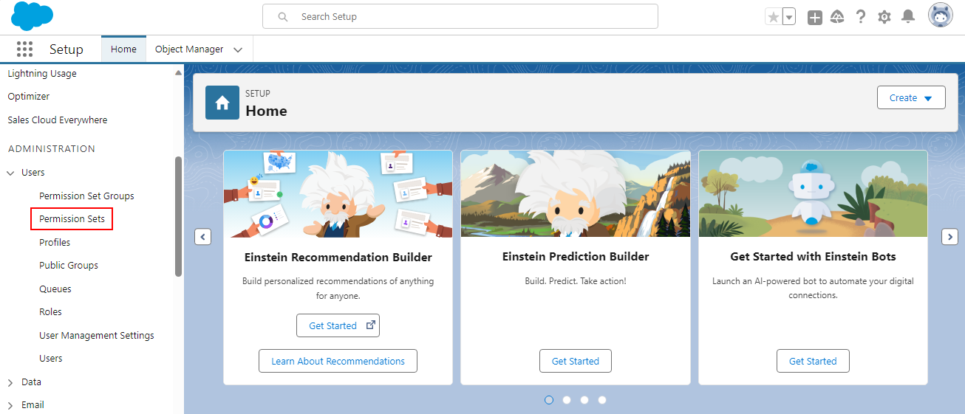Viewport: 965px width, 414px height.
Task: Get Started with Einstein Prediction Builder
Action: (x=576, y=361)
